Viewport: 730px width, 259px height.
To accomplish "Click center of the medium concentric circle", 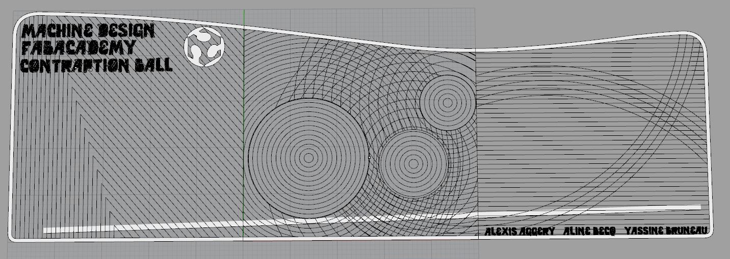I will point(414,163).
